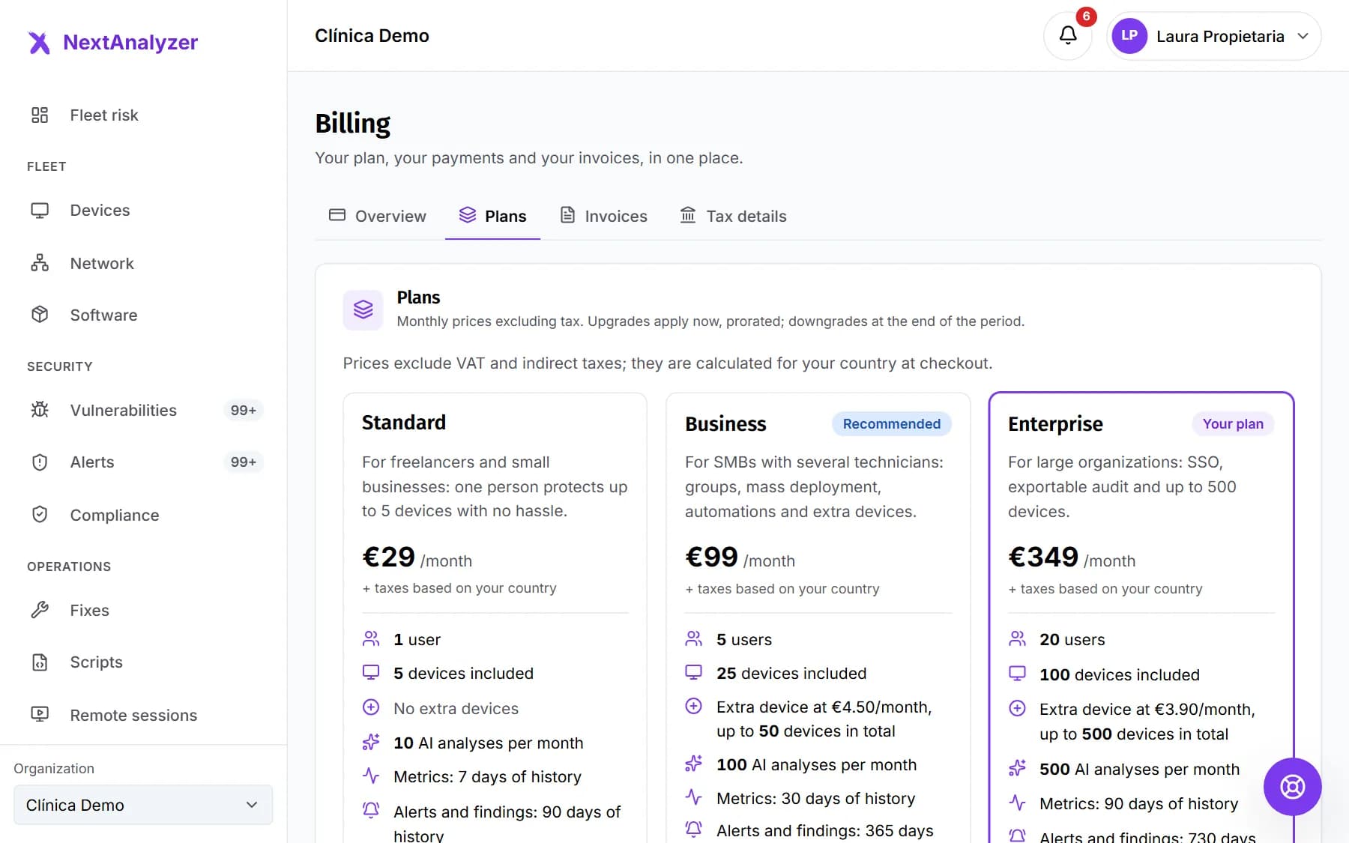
Task: Click the Clínica Demo header title
Action: (x=372, y=35)
